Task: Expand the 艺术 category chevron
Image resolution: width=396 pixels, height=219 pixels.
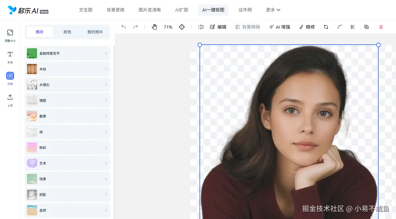Action: [106, 163]
